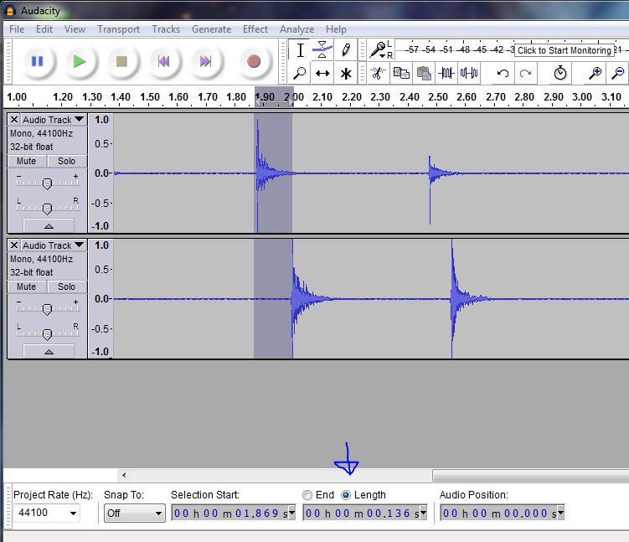This screenshot has width=629, height=542.
Task: Click the first track's gain slider
Action: (47, 183)
